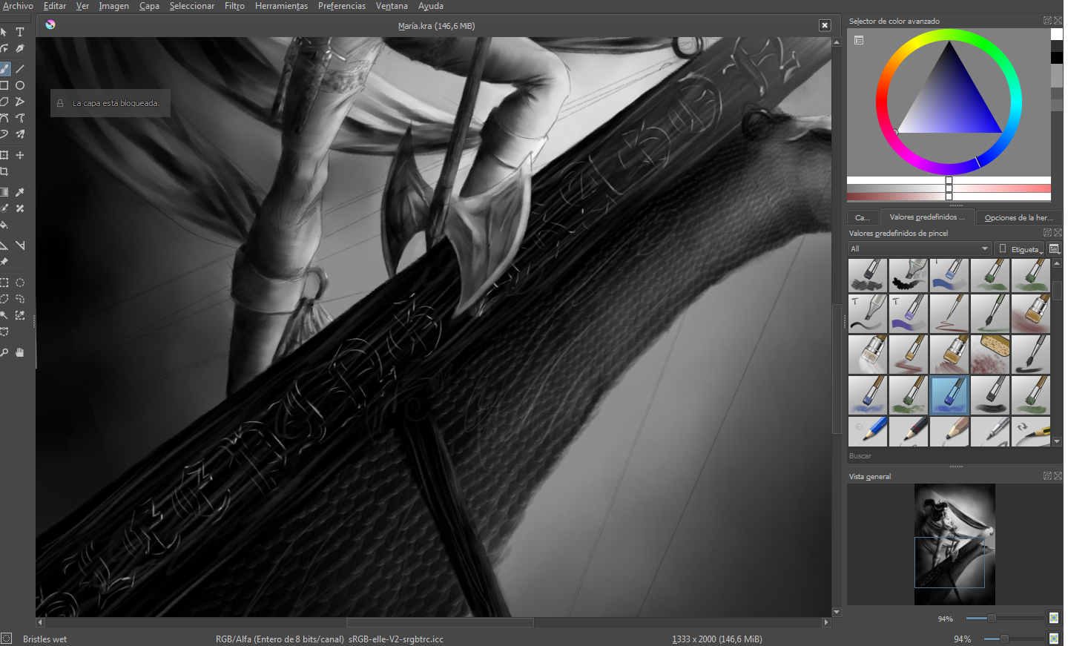Image resolution: width=1068 pixels, height=646 pixels.
Task: Open the Editar menu
Action: (55, 6)
